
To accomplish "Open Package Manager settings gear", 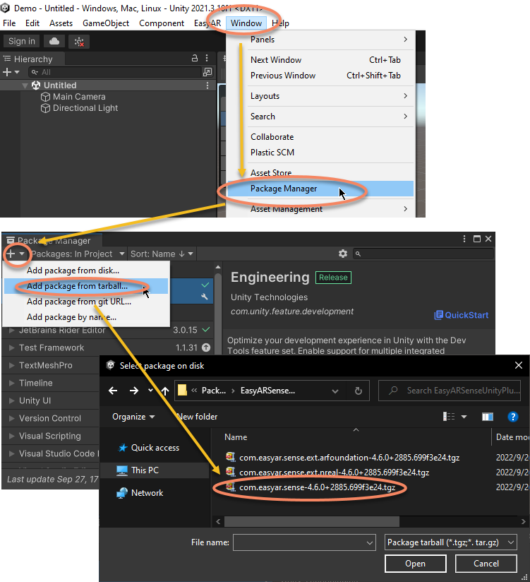I will tap(343, 254).
